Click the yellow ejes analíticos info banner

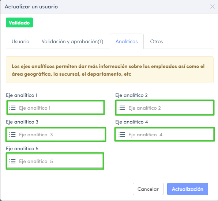pyautogui.click(x=110, y=70)
